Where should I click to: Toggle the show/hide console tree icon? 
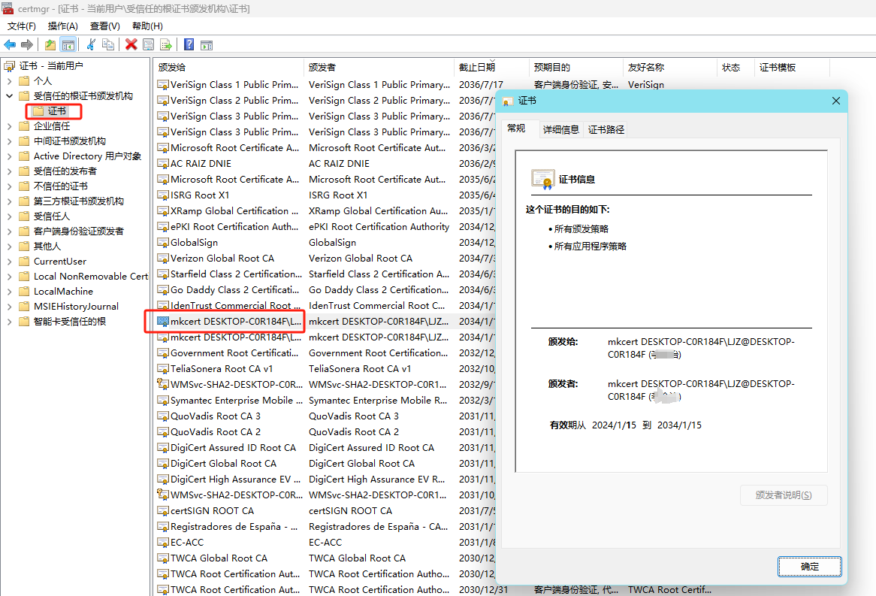click(x=68, y=44)
